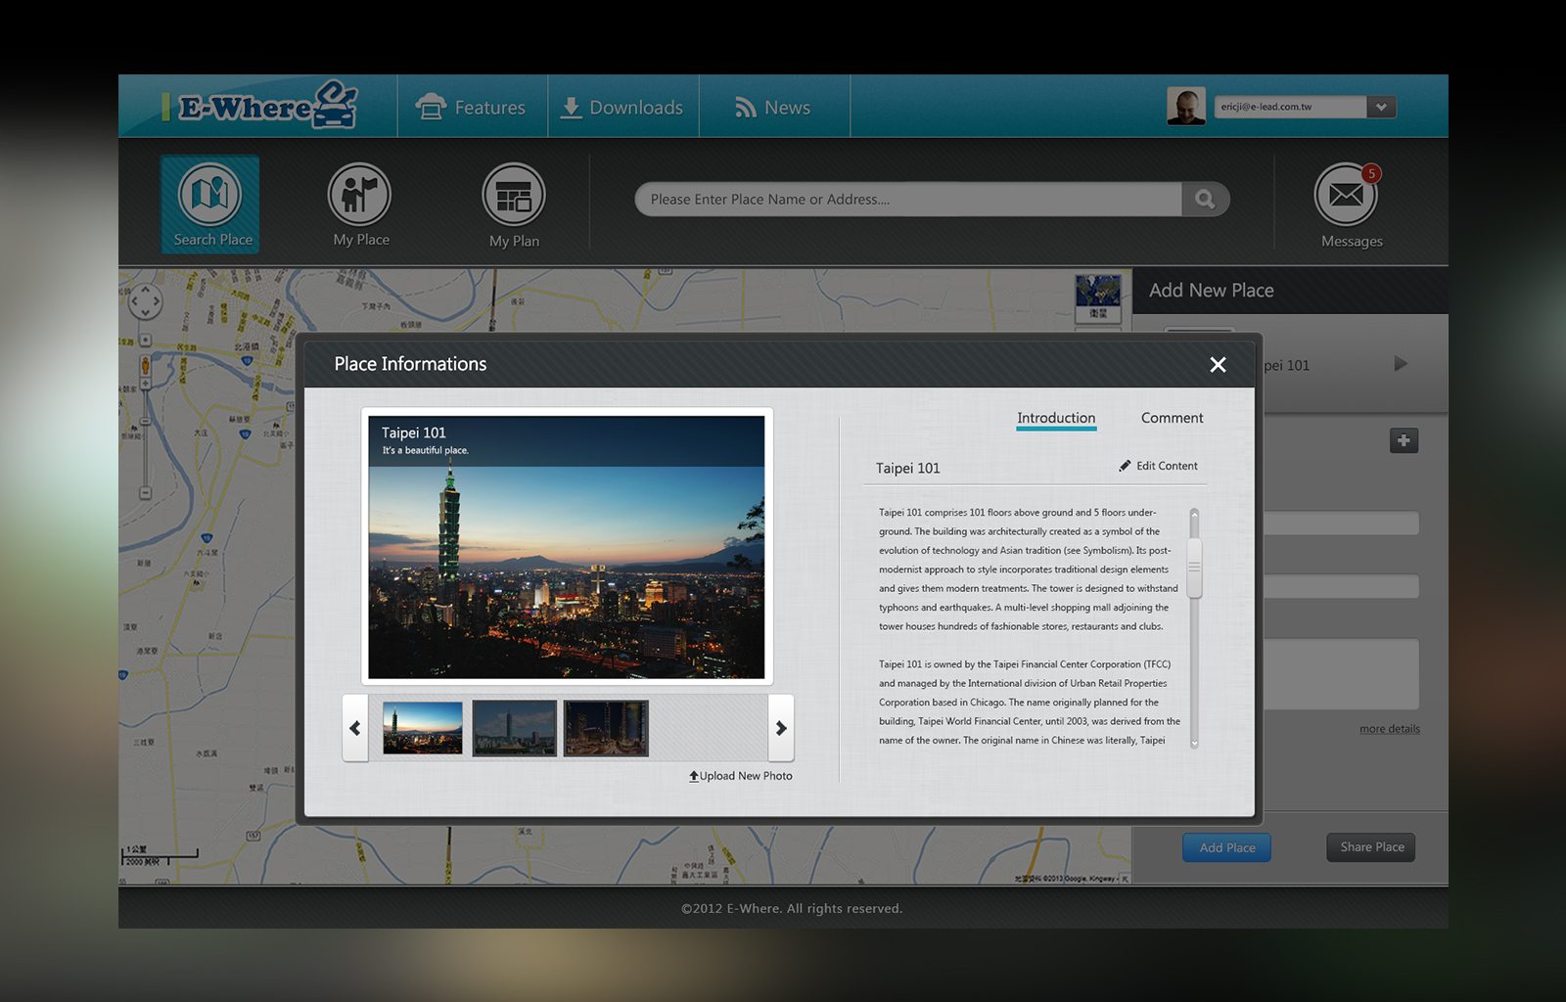This screenshot has width=1566, height=1002.
Task: Click the Edit Content pencil icon
Action: tap(1125, 466)
